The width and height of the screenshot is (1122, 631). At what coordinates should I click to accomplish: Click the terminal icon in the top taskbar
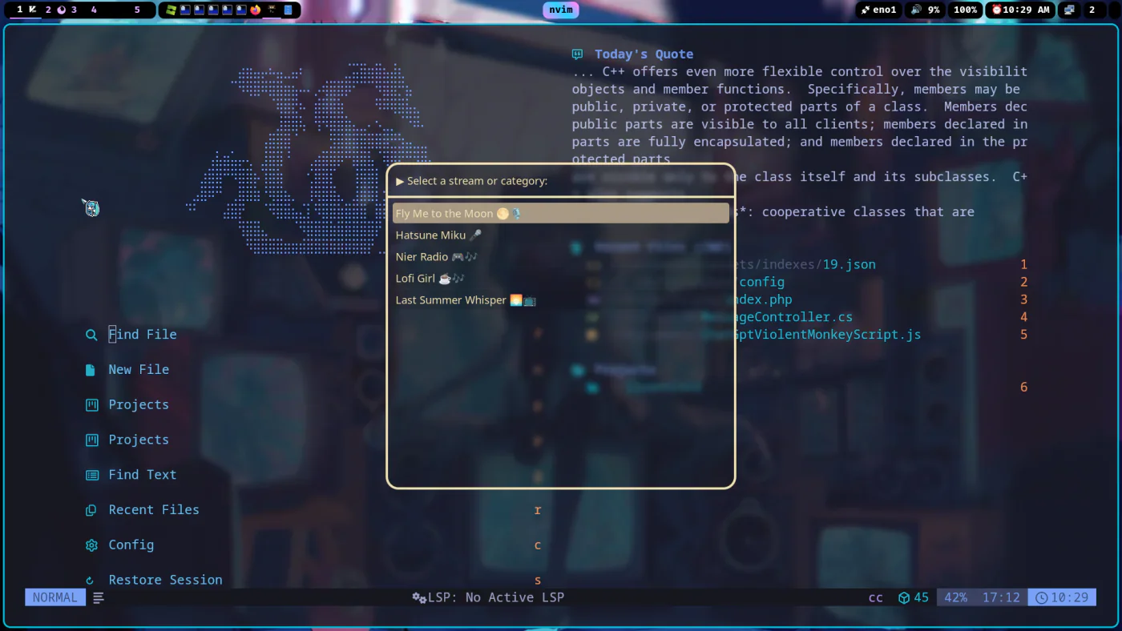click(272, 10)
